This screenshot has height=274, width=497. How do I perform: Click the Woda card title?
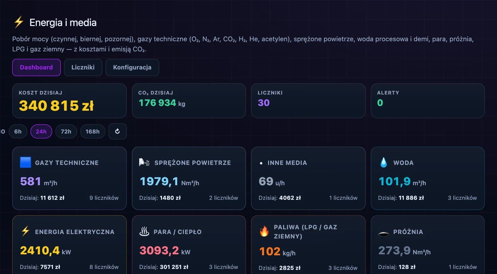click(x=403, y=163)
